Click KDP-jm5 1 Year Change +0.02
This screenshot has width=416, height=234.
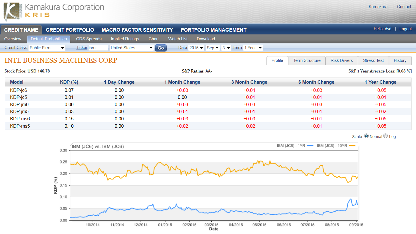pos(380,111)
